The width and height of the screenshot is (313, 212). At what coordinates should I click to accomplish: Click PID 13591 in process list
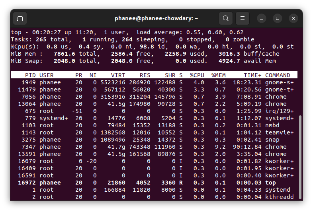pos(27,154)
